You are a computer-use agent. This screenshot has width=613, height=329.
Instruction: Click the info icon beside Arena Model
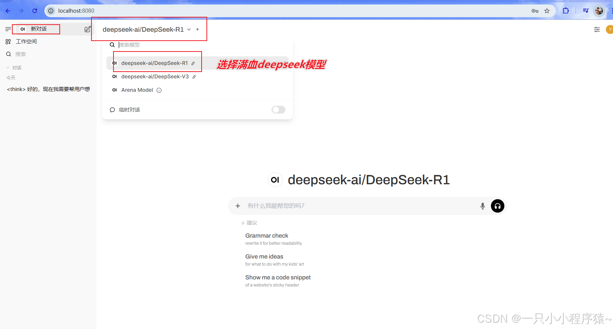[x=159, y=90]
